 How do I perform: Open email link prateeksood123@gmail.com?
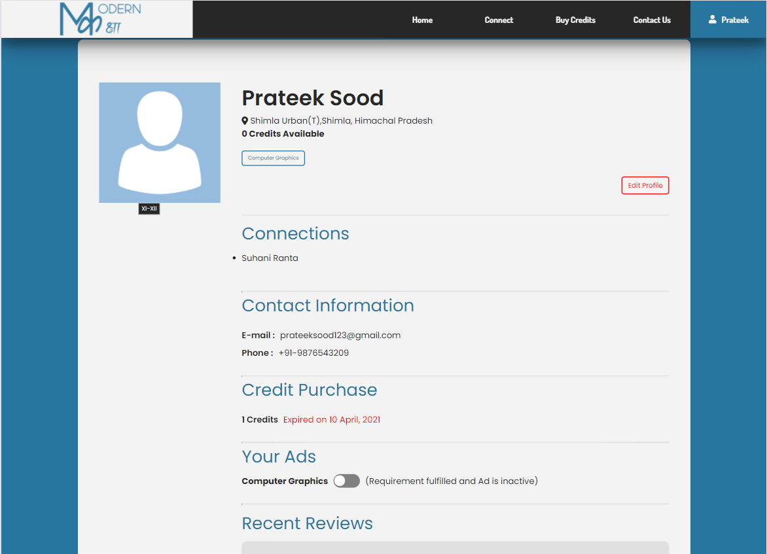coord(340,335)
